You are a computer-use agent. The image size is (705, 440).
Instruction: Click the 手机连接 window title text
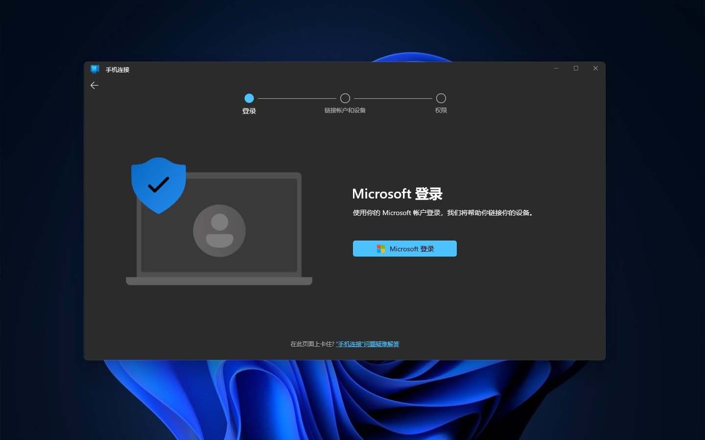pyautogui.click(x=117, y=70)
